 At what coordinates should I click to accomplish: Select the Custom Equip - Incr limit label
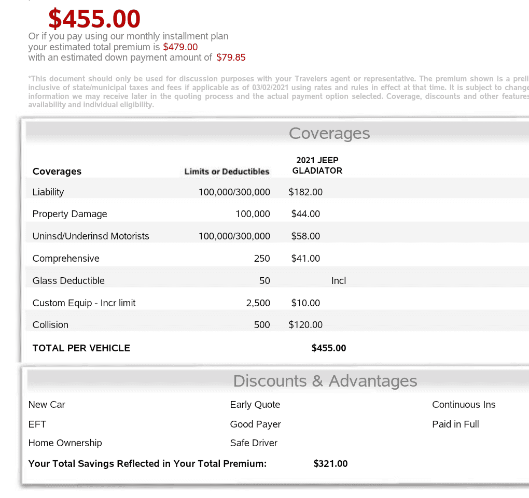(84, 303)
